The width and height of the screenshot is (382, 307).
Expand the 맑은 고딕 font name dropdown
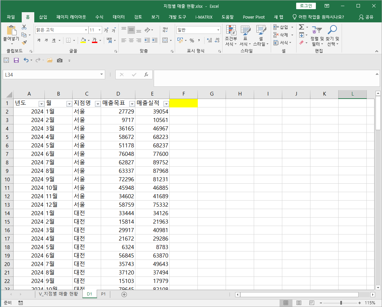[x=85, y=30]
